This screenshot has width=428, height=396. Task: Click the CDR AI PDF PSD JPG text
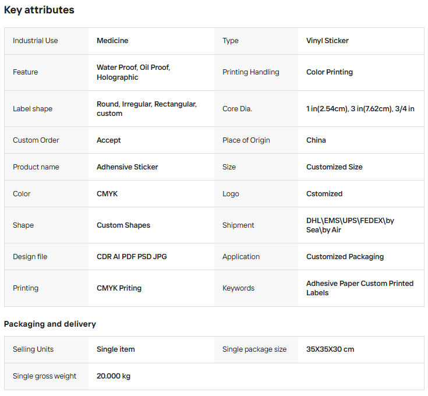132,257
